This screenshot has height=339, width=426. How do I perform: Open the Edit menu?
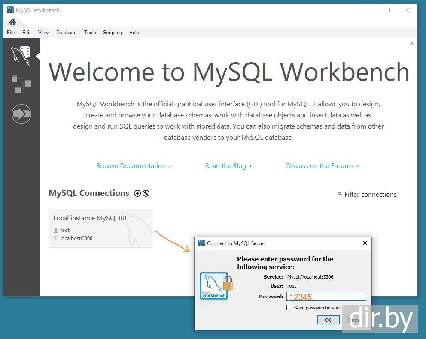[26, 33]
